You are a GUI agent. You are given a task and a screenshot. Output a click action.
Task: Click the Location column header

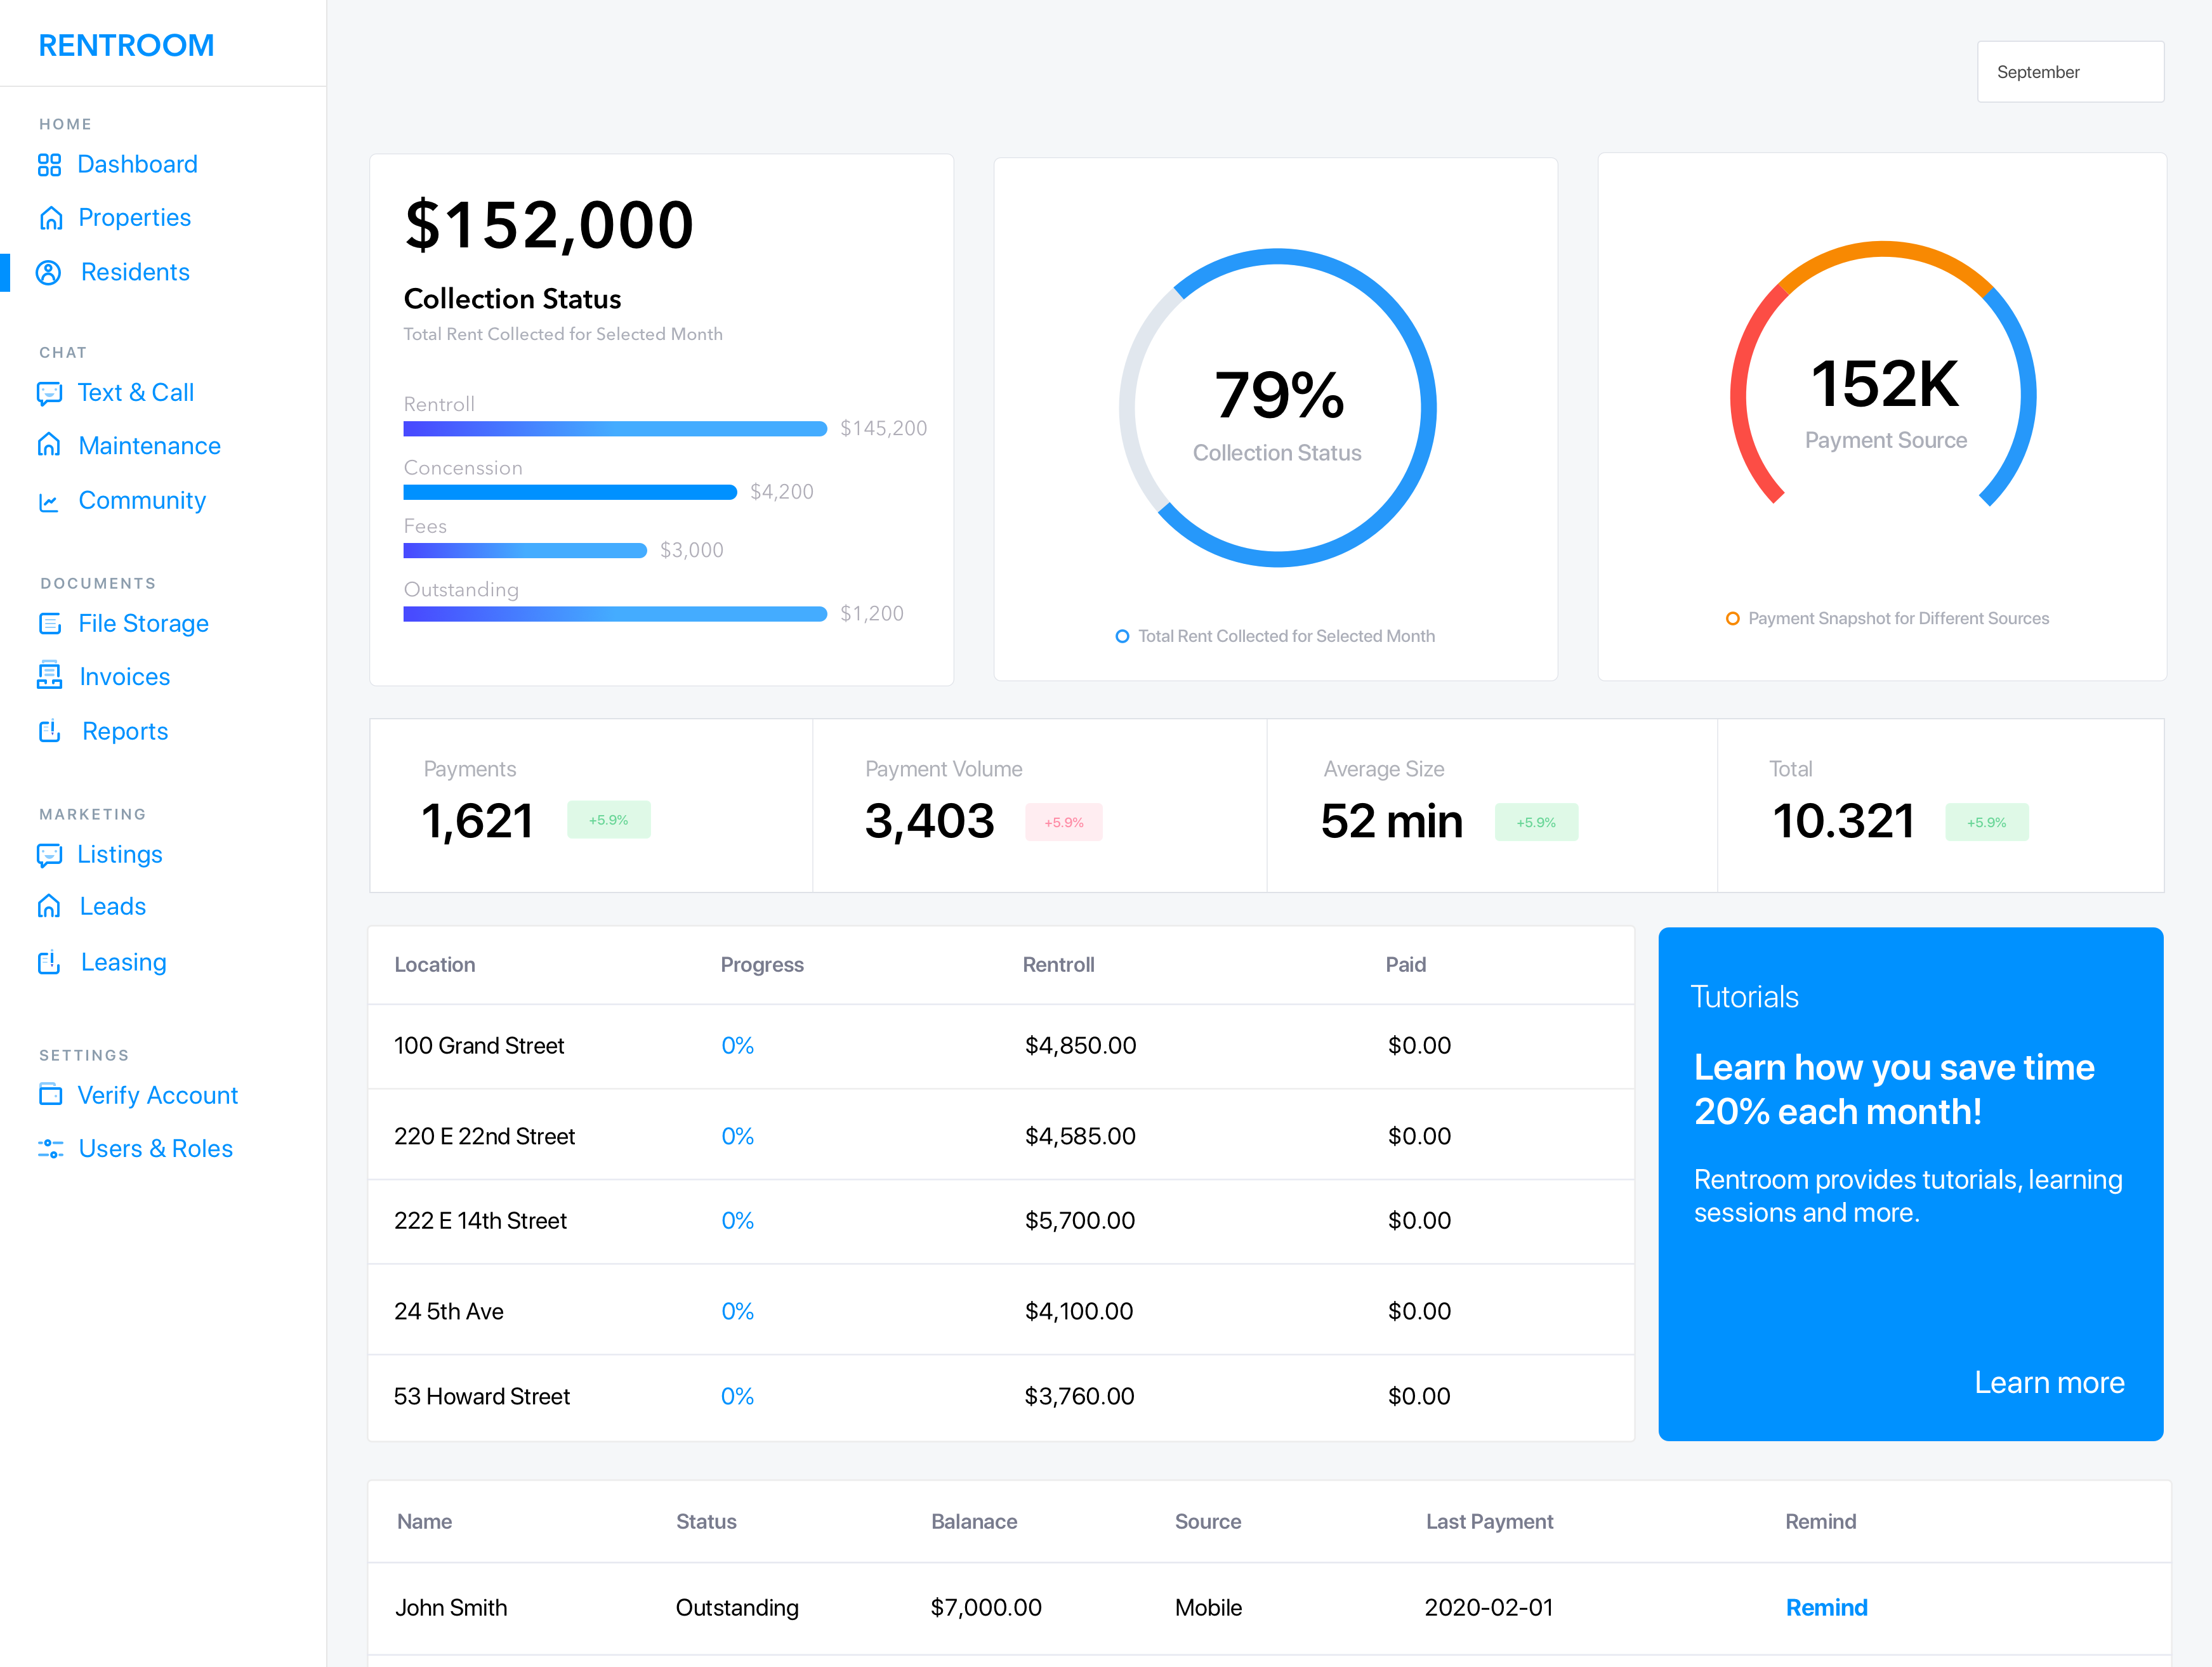(x=435, y=964)
